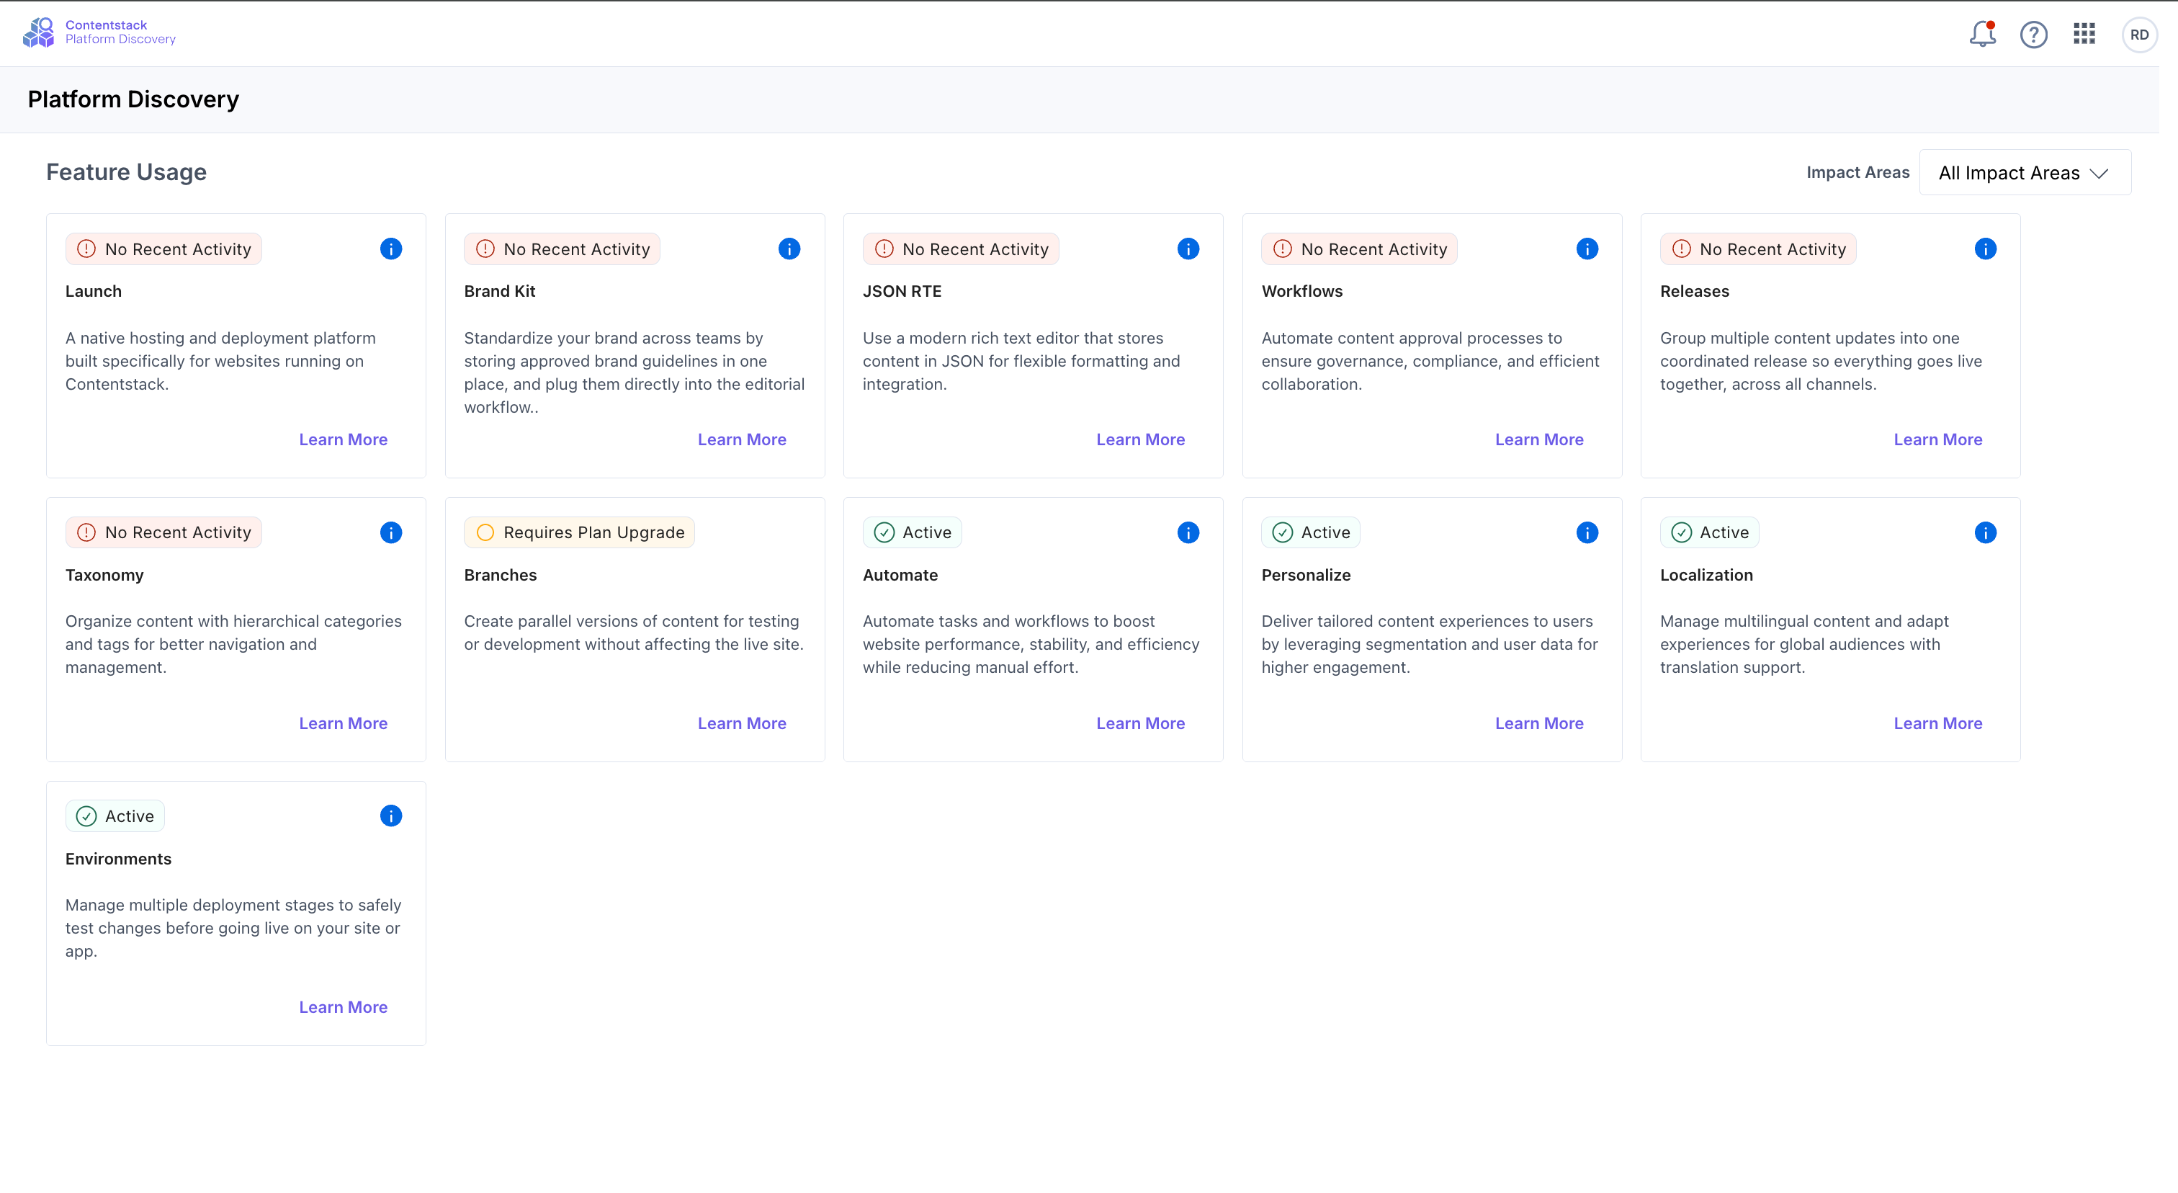Click the Platform Discovery page heading

(x=133, y=99)
